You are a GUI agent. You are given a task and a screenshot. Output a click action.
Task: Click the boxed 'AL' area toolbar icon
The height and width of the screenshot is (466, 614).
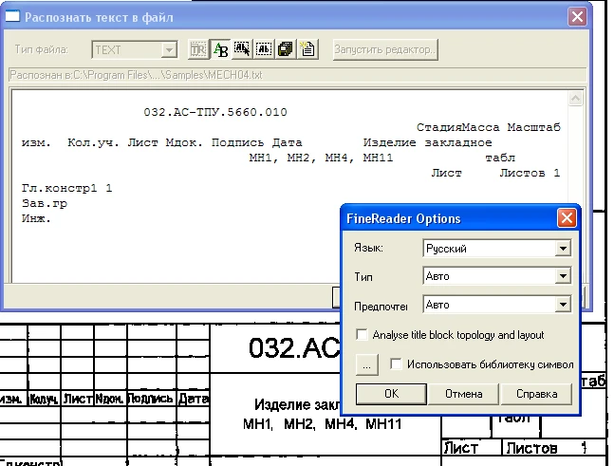264,49
